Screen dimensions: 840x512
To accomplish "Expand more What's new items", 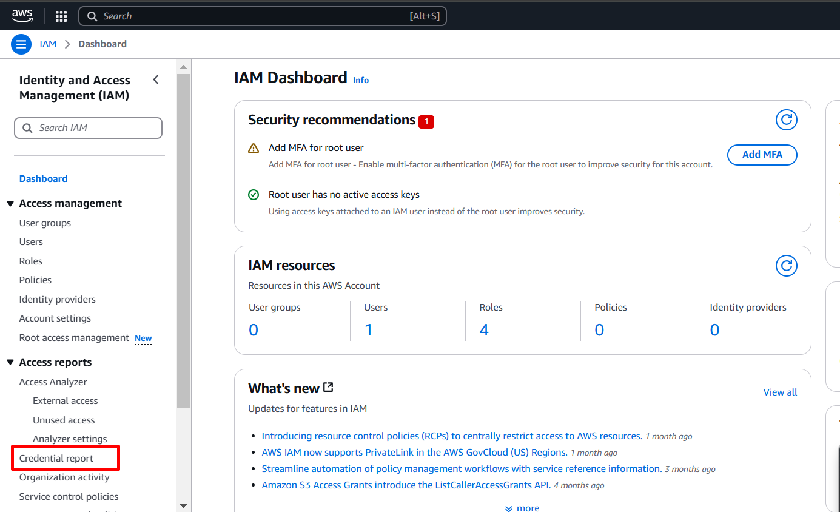I will coord(522,507).
